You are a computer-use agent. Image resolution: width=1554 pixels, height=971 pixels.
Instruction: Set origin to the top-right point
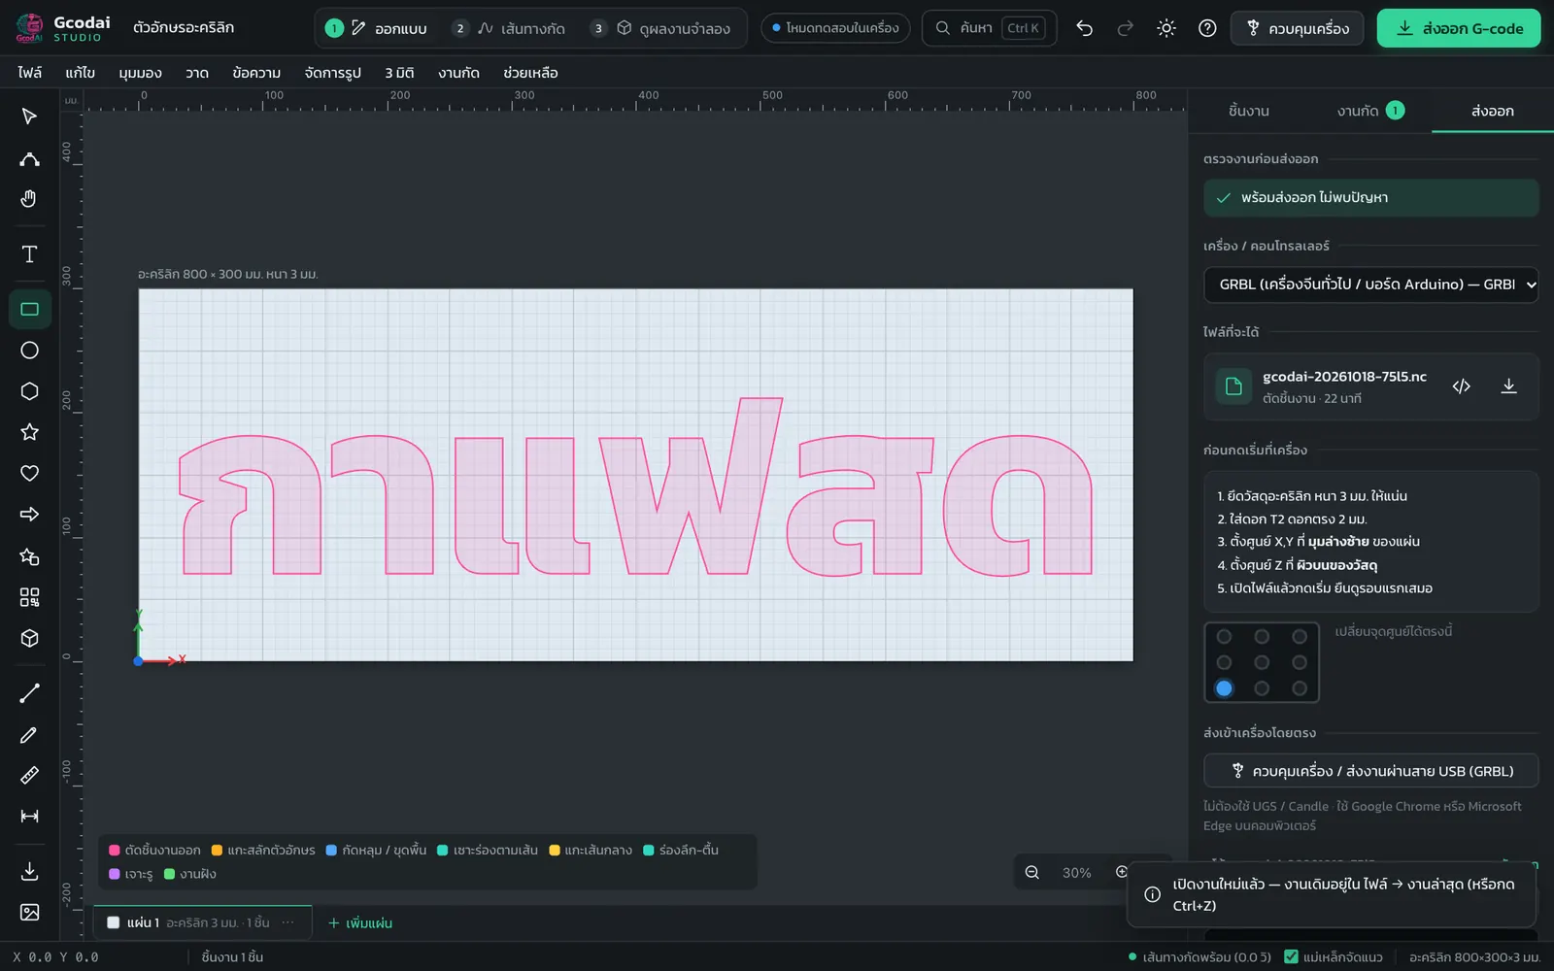point(1300,637)
